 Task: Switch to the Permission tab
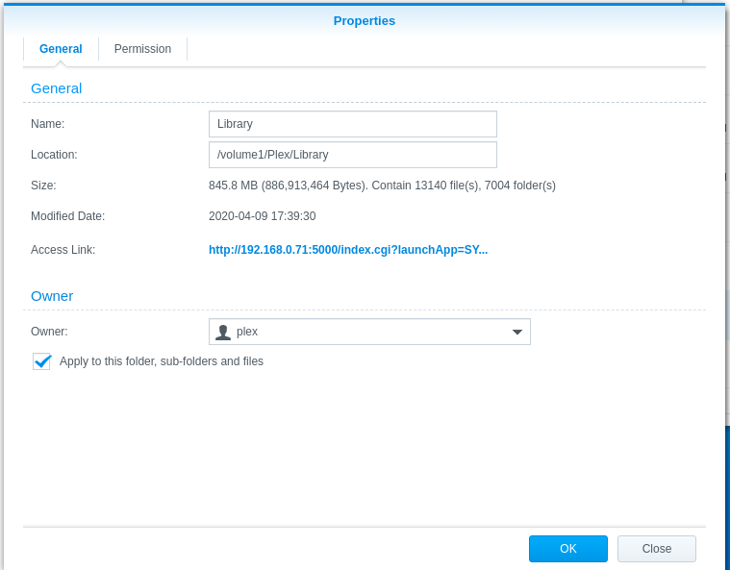tap(142, 49)
